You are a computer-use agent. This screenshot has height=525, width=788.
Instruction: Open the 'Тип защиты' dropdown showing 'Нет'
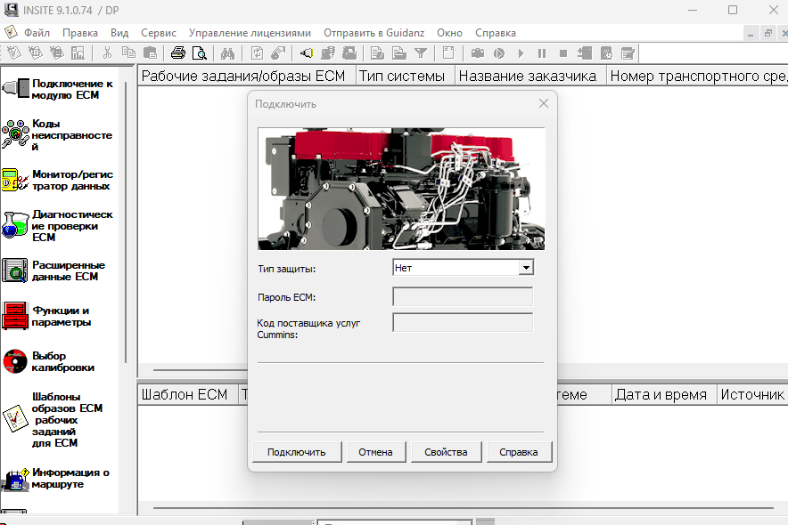526,266
